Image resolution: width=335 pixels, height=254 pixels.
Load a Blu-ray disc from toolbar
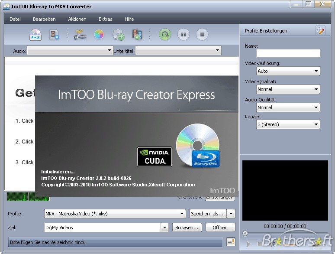point(35,35)
